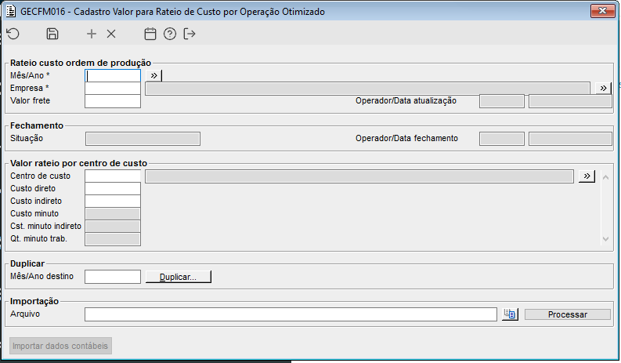The image size is (621, 363).
Task: Delete the record with the X icon
Action: (x=111, y=34)
